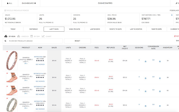
Task: Select the Today period tab
Action: point(13,29)
